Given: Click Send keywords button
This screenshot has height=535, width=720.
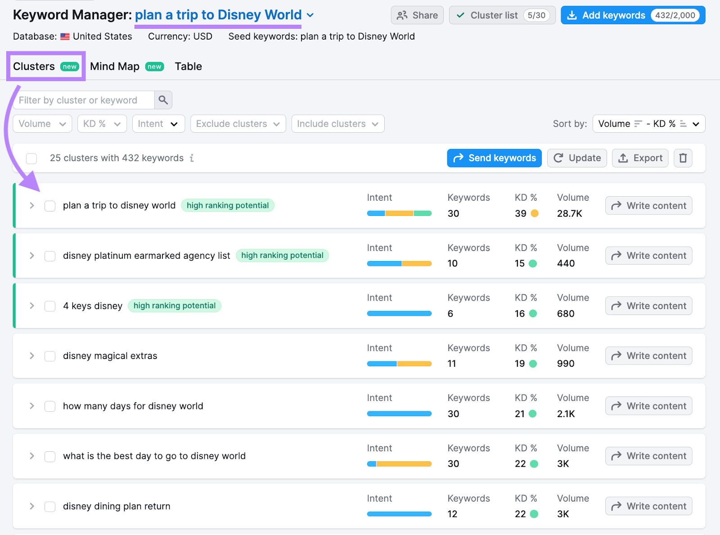Looking at the screenshot, I should (494, 158).
